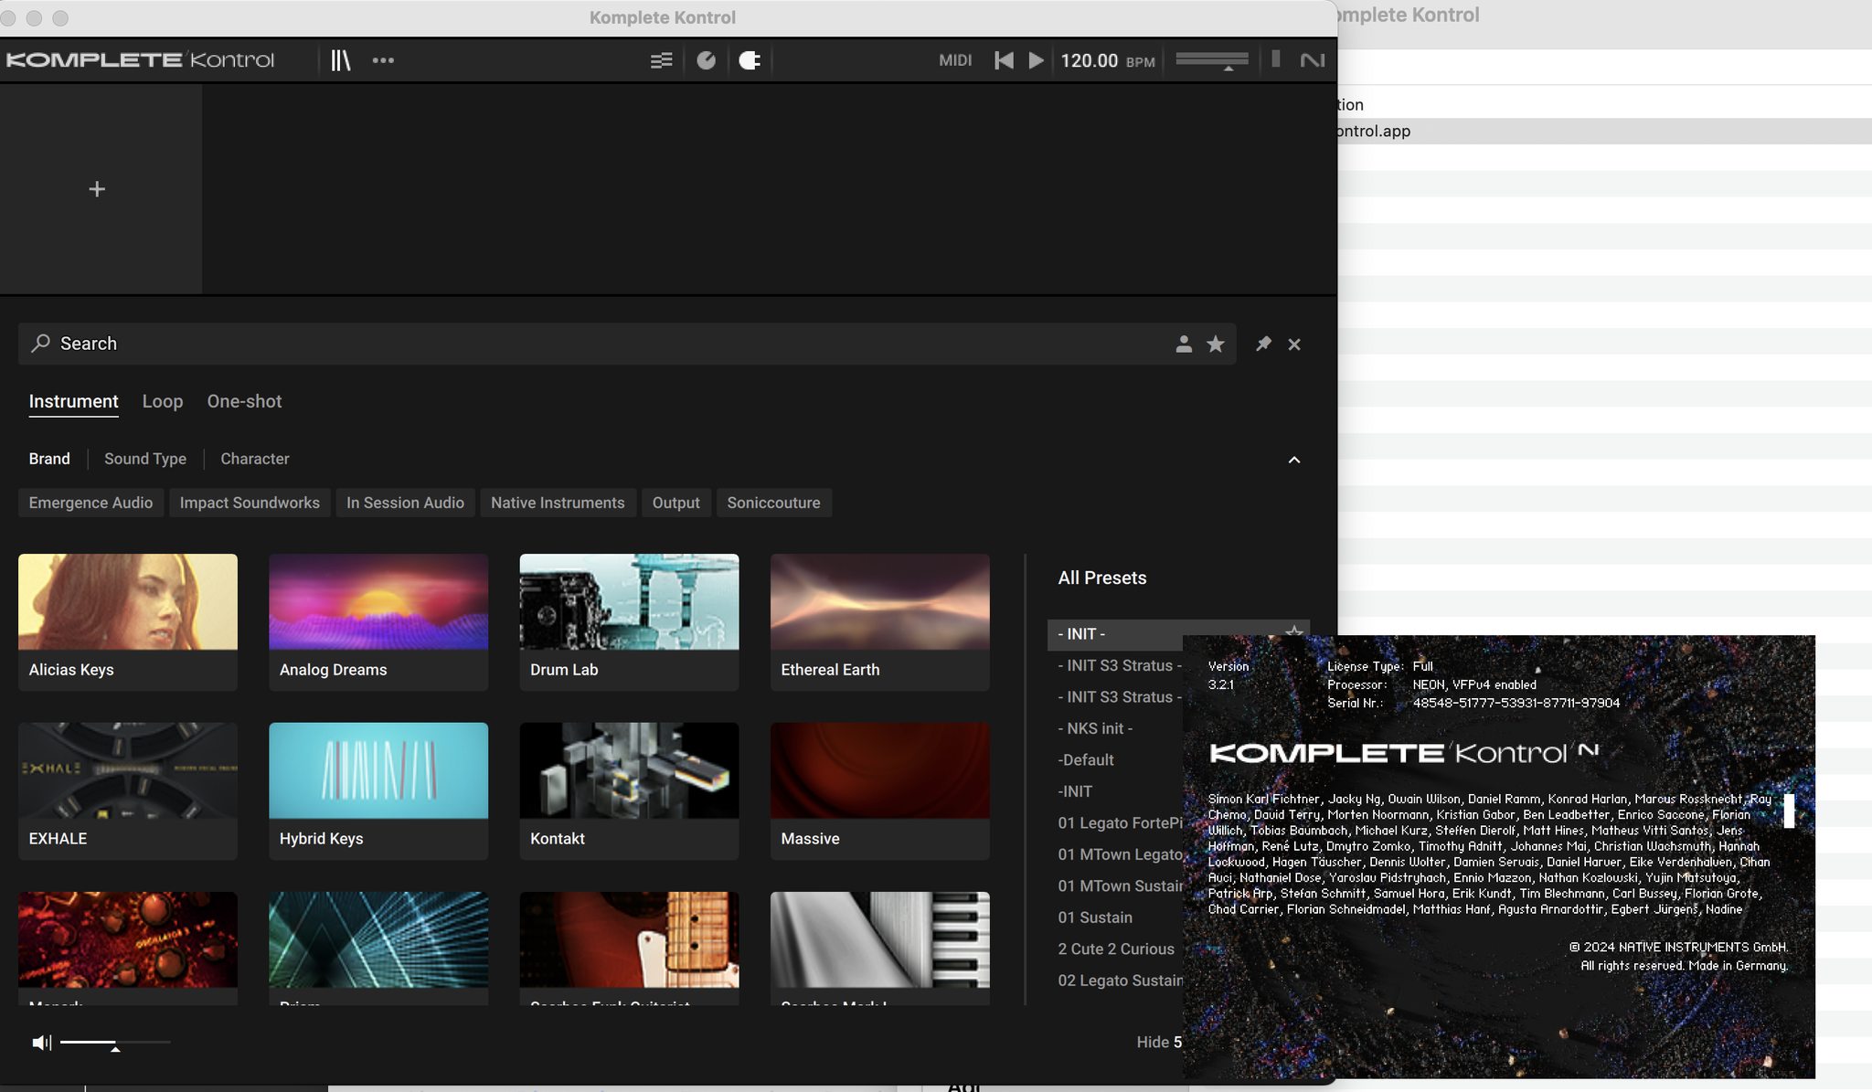Open the three-dots options menu

[x=383, y=60]
